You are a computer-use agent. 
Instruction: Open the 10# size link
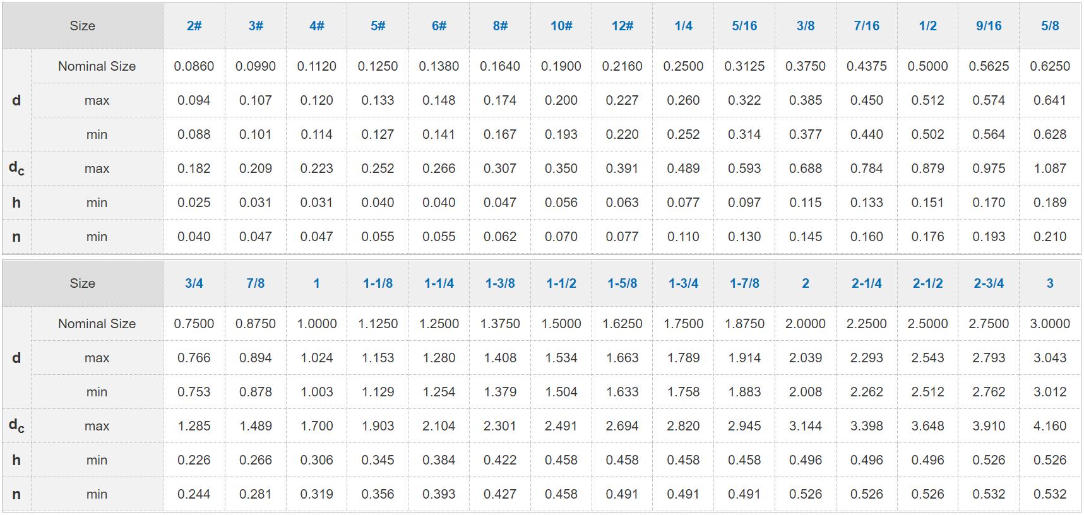click(561, 26)
